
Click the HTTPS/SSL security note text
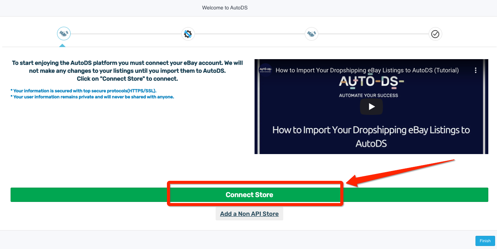pyautogui.click(x=83, y=91)
